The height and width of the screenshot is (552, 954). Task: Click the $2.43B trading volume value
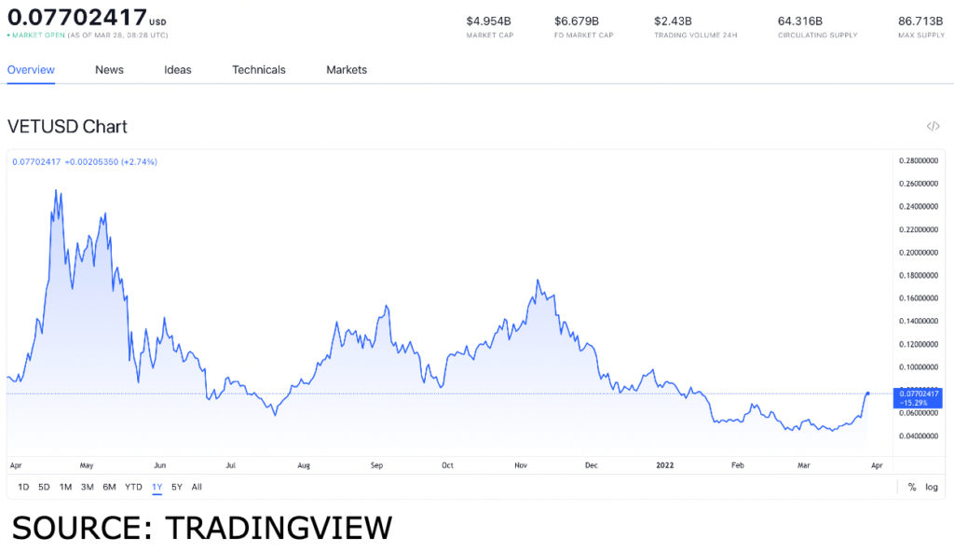(x=673, y=21)
